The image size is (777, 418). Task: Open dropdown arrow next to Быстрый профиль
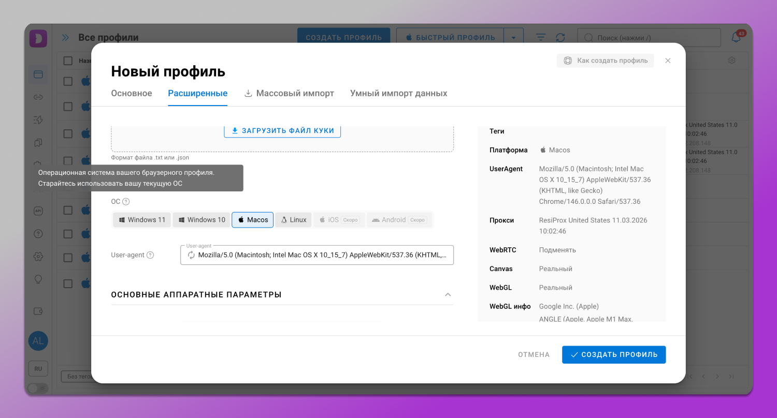[x=513, y=38]
